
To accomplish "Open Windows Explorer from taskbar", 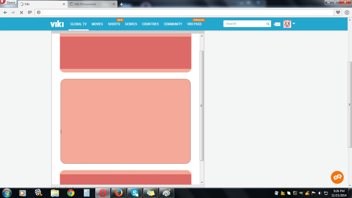I will [55, 193].
